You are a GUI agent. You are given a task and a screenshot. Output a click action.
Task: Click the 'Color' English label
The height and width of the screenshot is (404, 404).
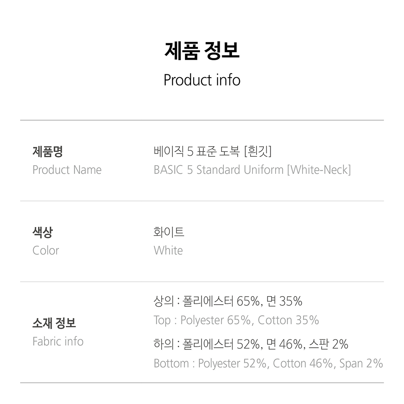pos(46,251)
